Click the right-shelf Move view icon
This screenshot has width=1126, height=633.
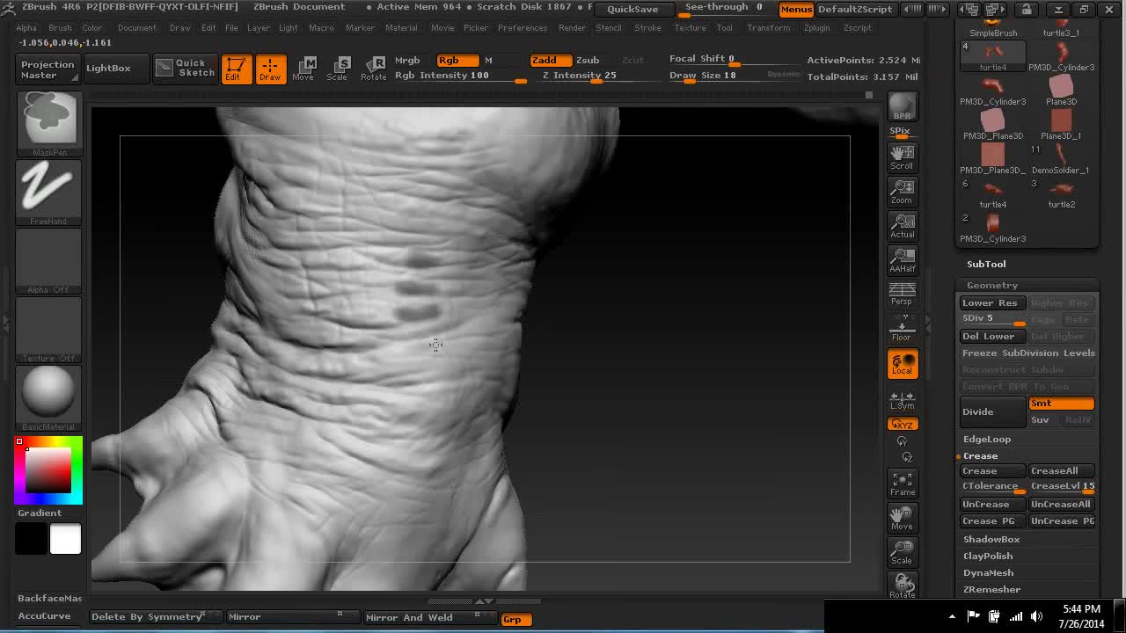tap(902, 518)
